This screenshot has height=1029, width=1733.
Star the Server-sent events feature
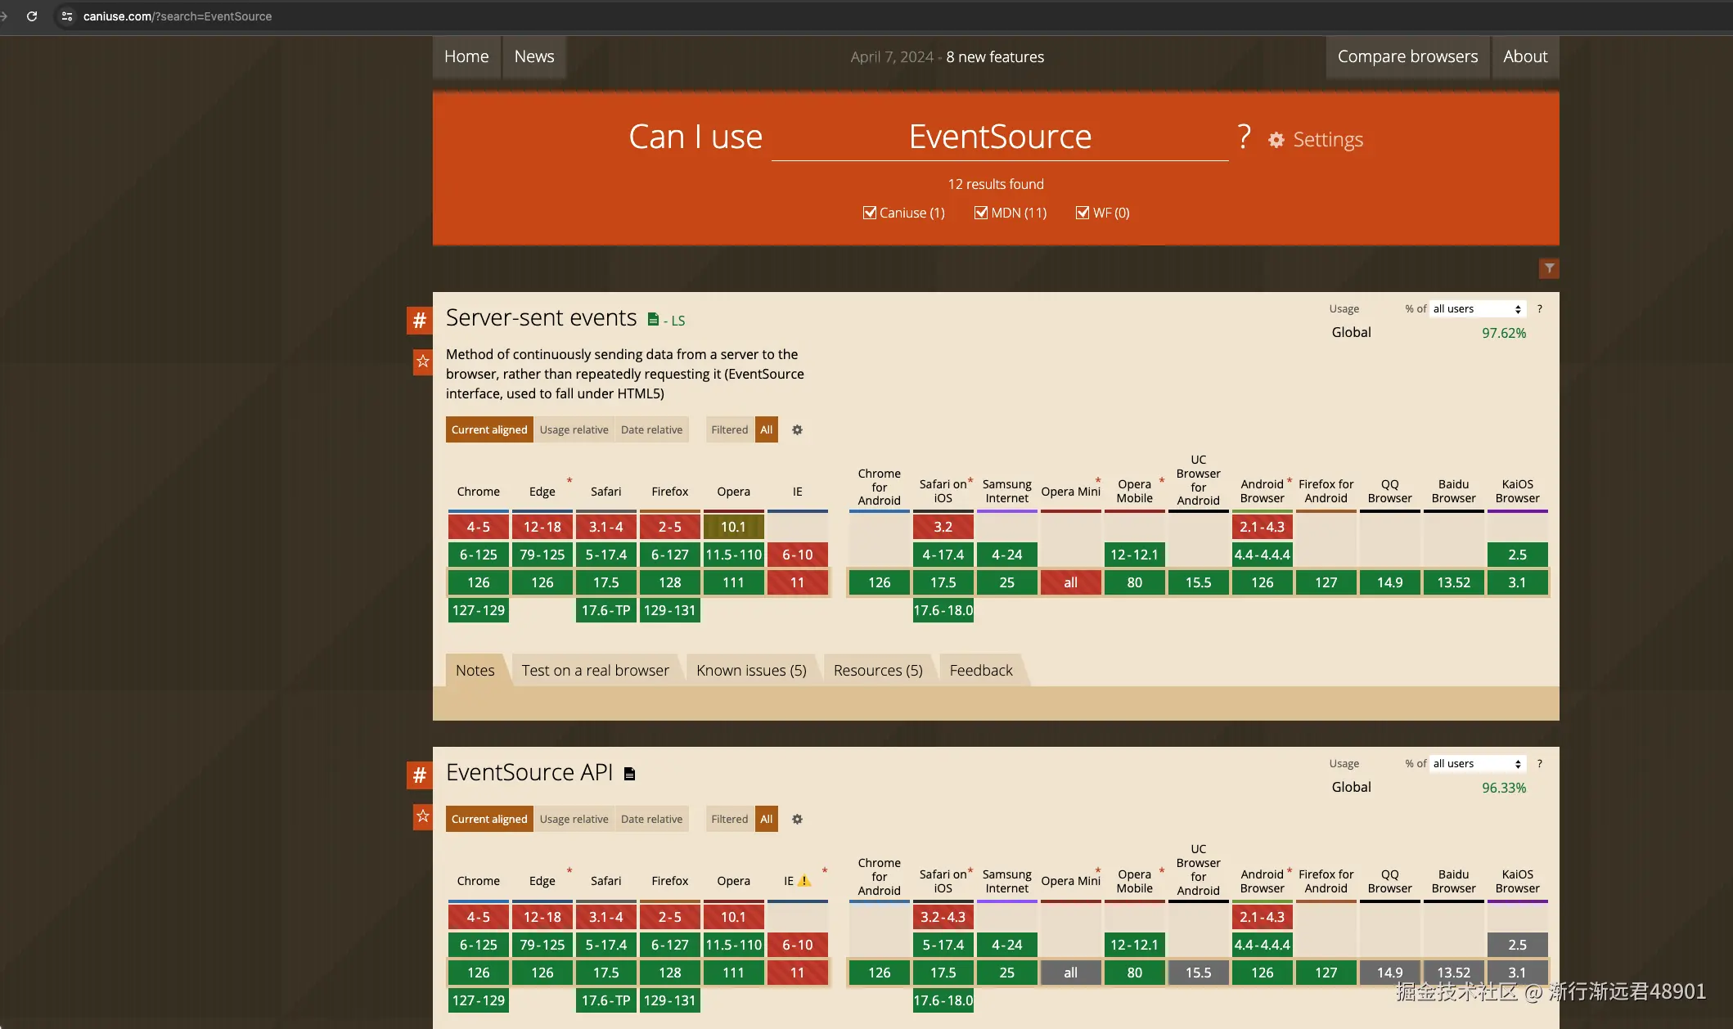tap(422, 362)
